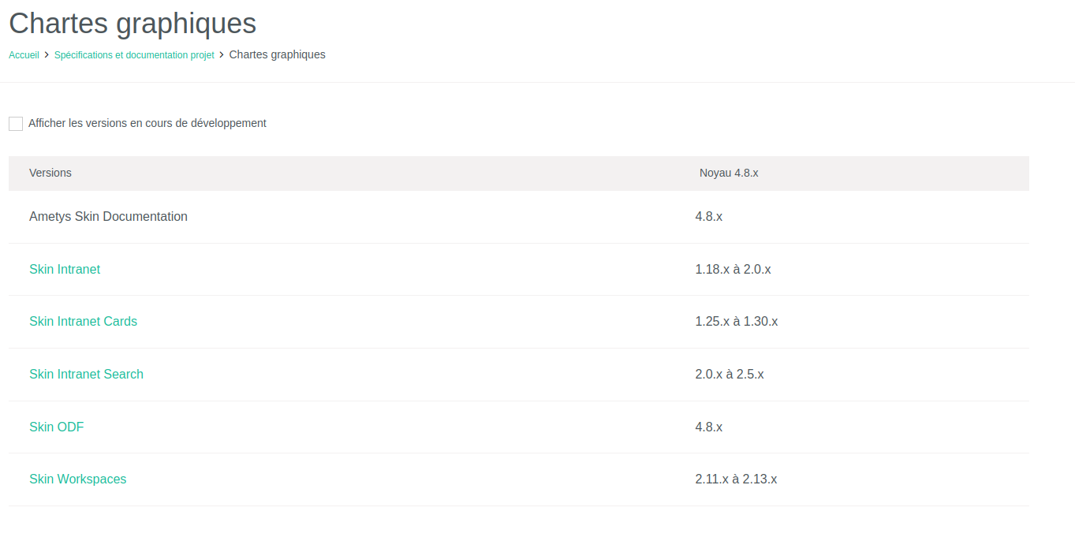Click the 'Noyau 4.8.x' column header
Viewport: 1075px width, 541px height.
pos(729,173)
